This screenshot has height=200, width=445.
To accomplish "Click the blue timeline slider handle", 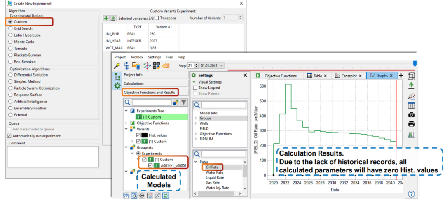I will [x=415, y=63].
